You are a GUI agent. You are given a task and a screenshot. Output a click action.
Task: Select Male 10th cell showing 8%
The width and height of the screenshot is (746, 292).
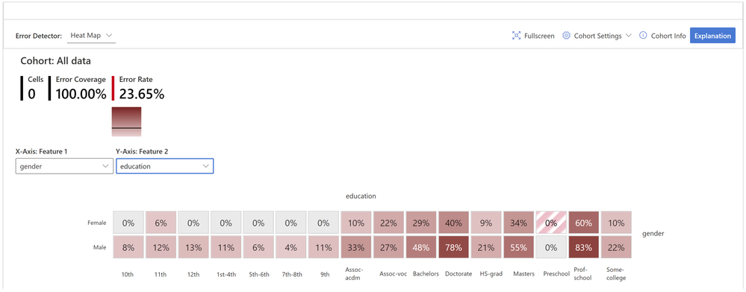coord(128,247)
